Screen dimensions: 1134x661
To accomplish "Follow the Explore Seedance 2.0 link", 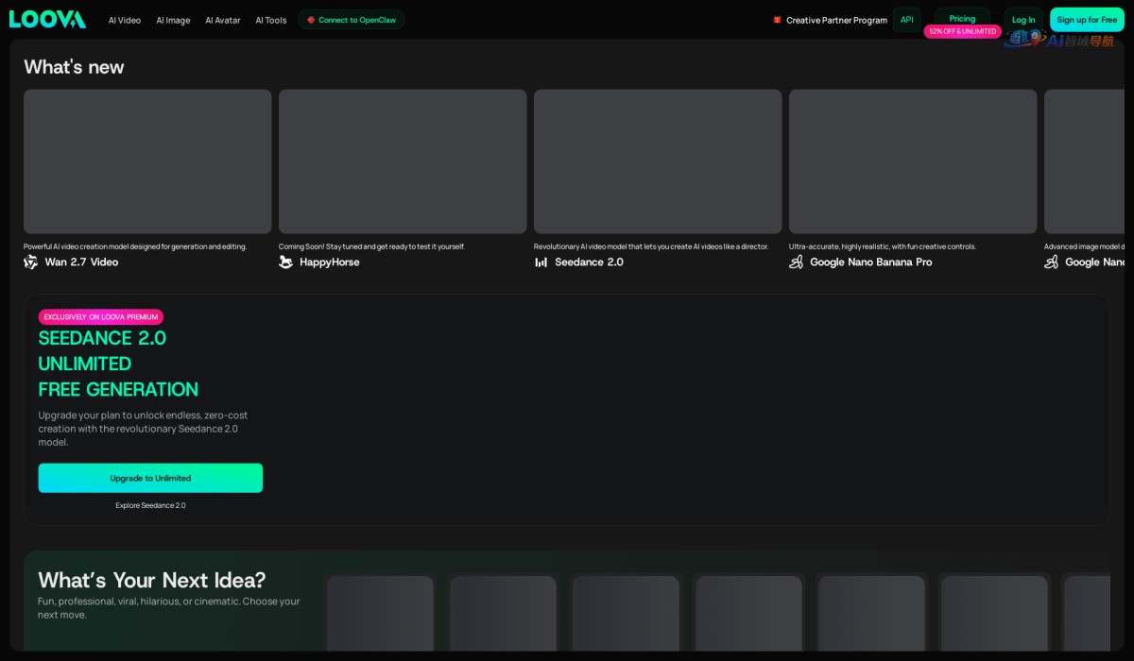I will point(150,505).
